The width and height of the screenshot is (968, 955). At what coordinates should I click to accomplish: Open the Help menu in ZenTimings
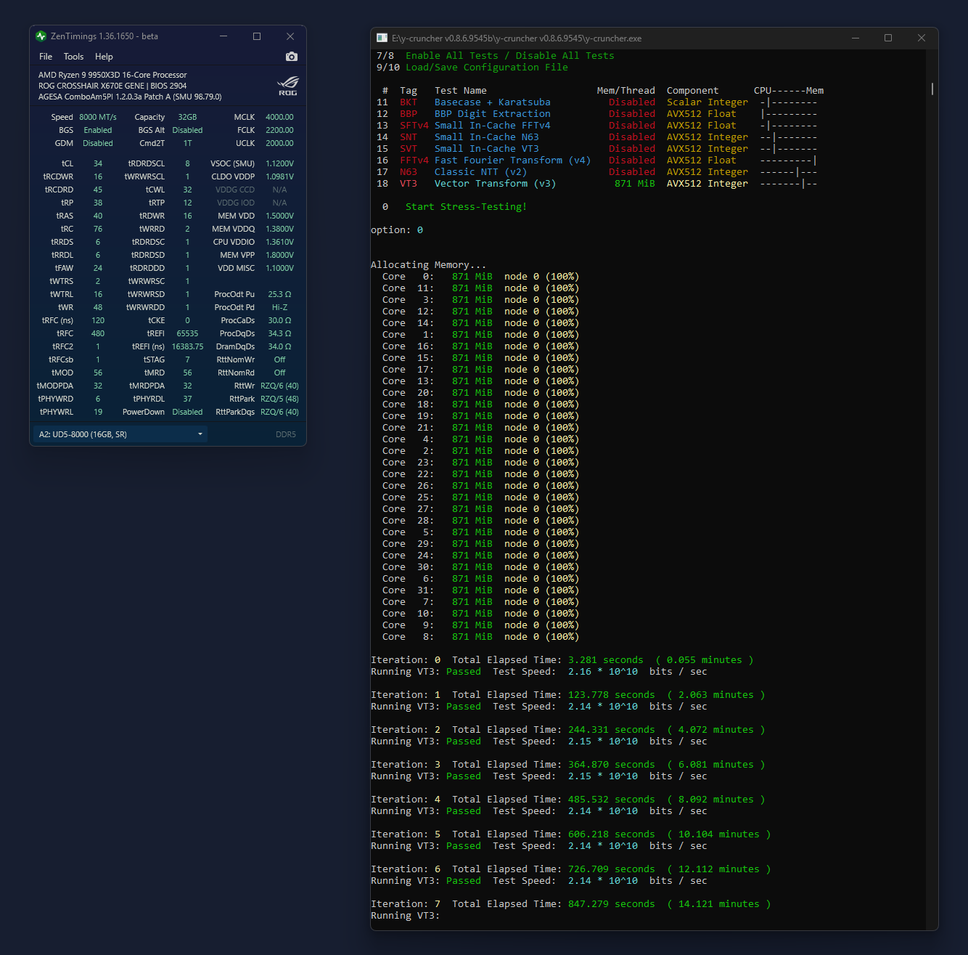click(104, 57)
